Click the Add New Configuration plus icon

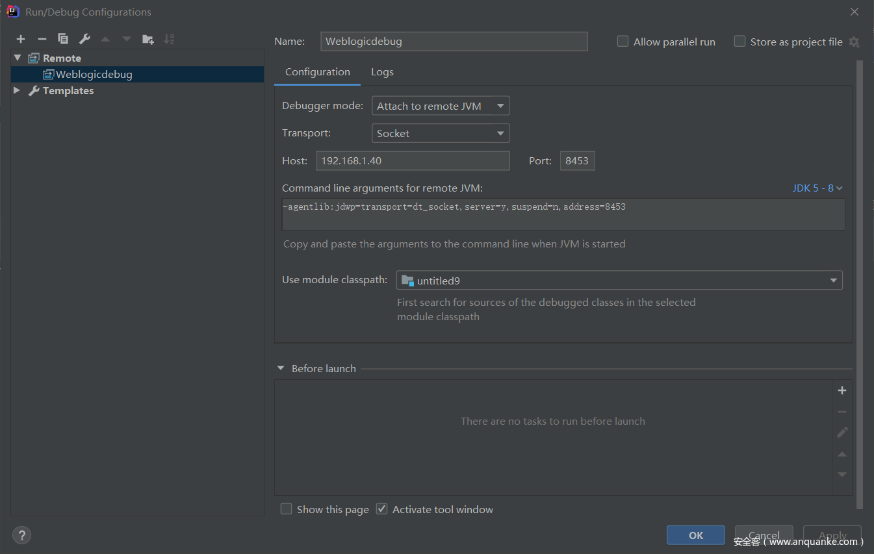21,39
